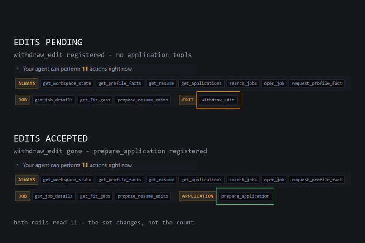
Task: Select open_job chip in Edits Accepted
Action: [274, 180]
